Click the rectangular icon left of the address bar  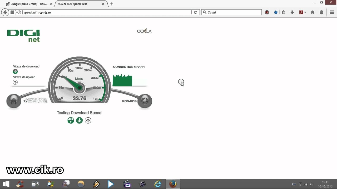(12, 12)
